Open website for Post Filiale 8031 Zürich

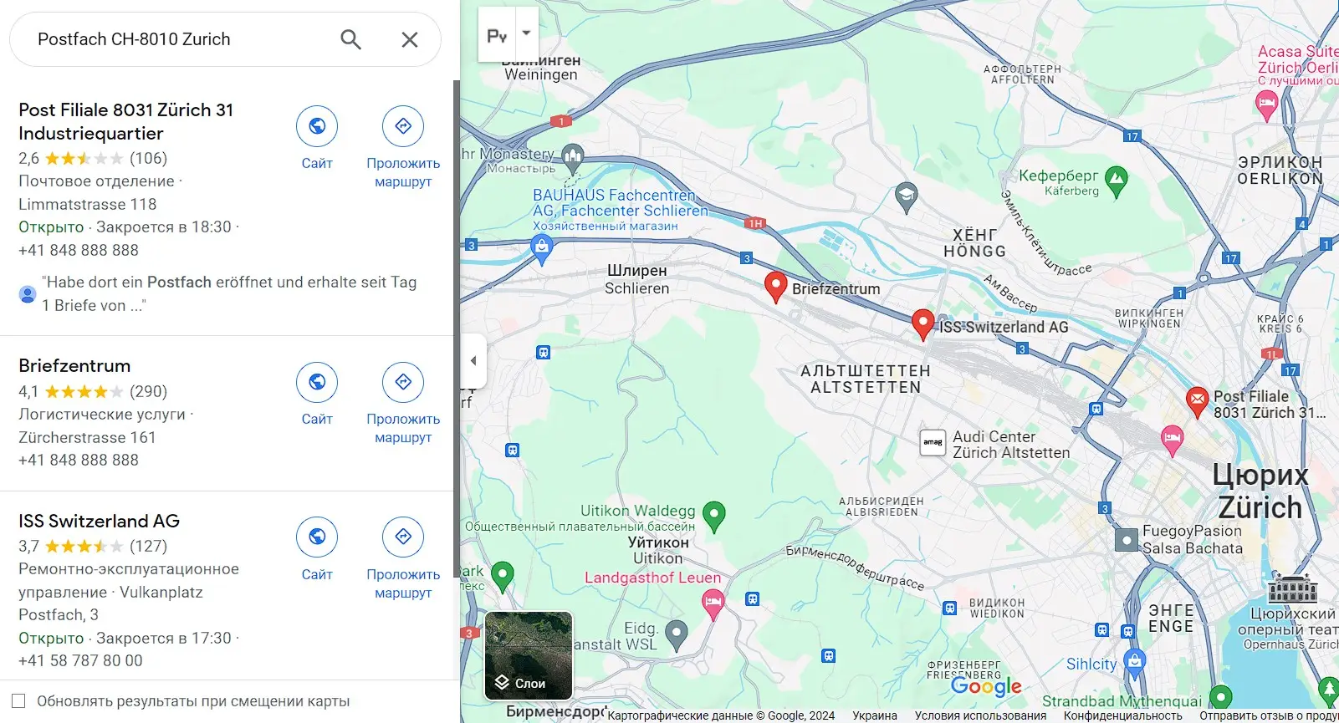(317, 126)
